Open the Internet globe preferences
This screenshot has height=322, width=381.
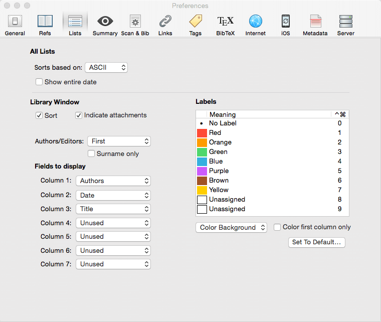point(255,25)
